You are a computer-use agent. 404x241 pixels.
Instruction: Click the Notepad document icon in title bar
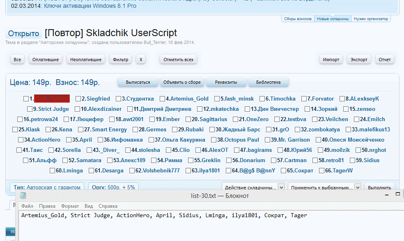tap(23, 196)
